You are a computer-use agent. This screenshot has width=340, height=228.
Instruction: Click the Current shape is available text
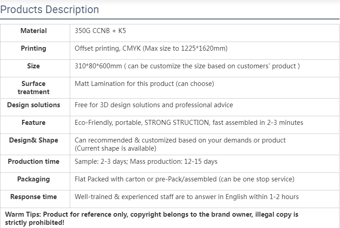click(x=115, y=148)
